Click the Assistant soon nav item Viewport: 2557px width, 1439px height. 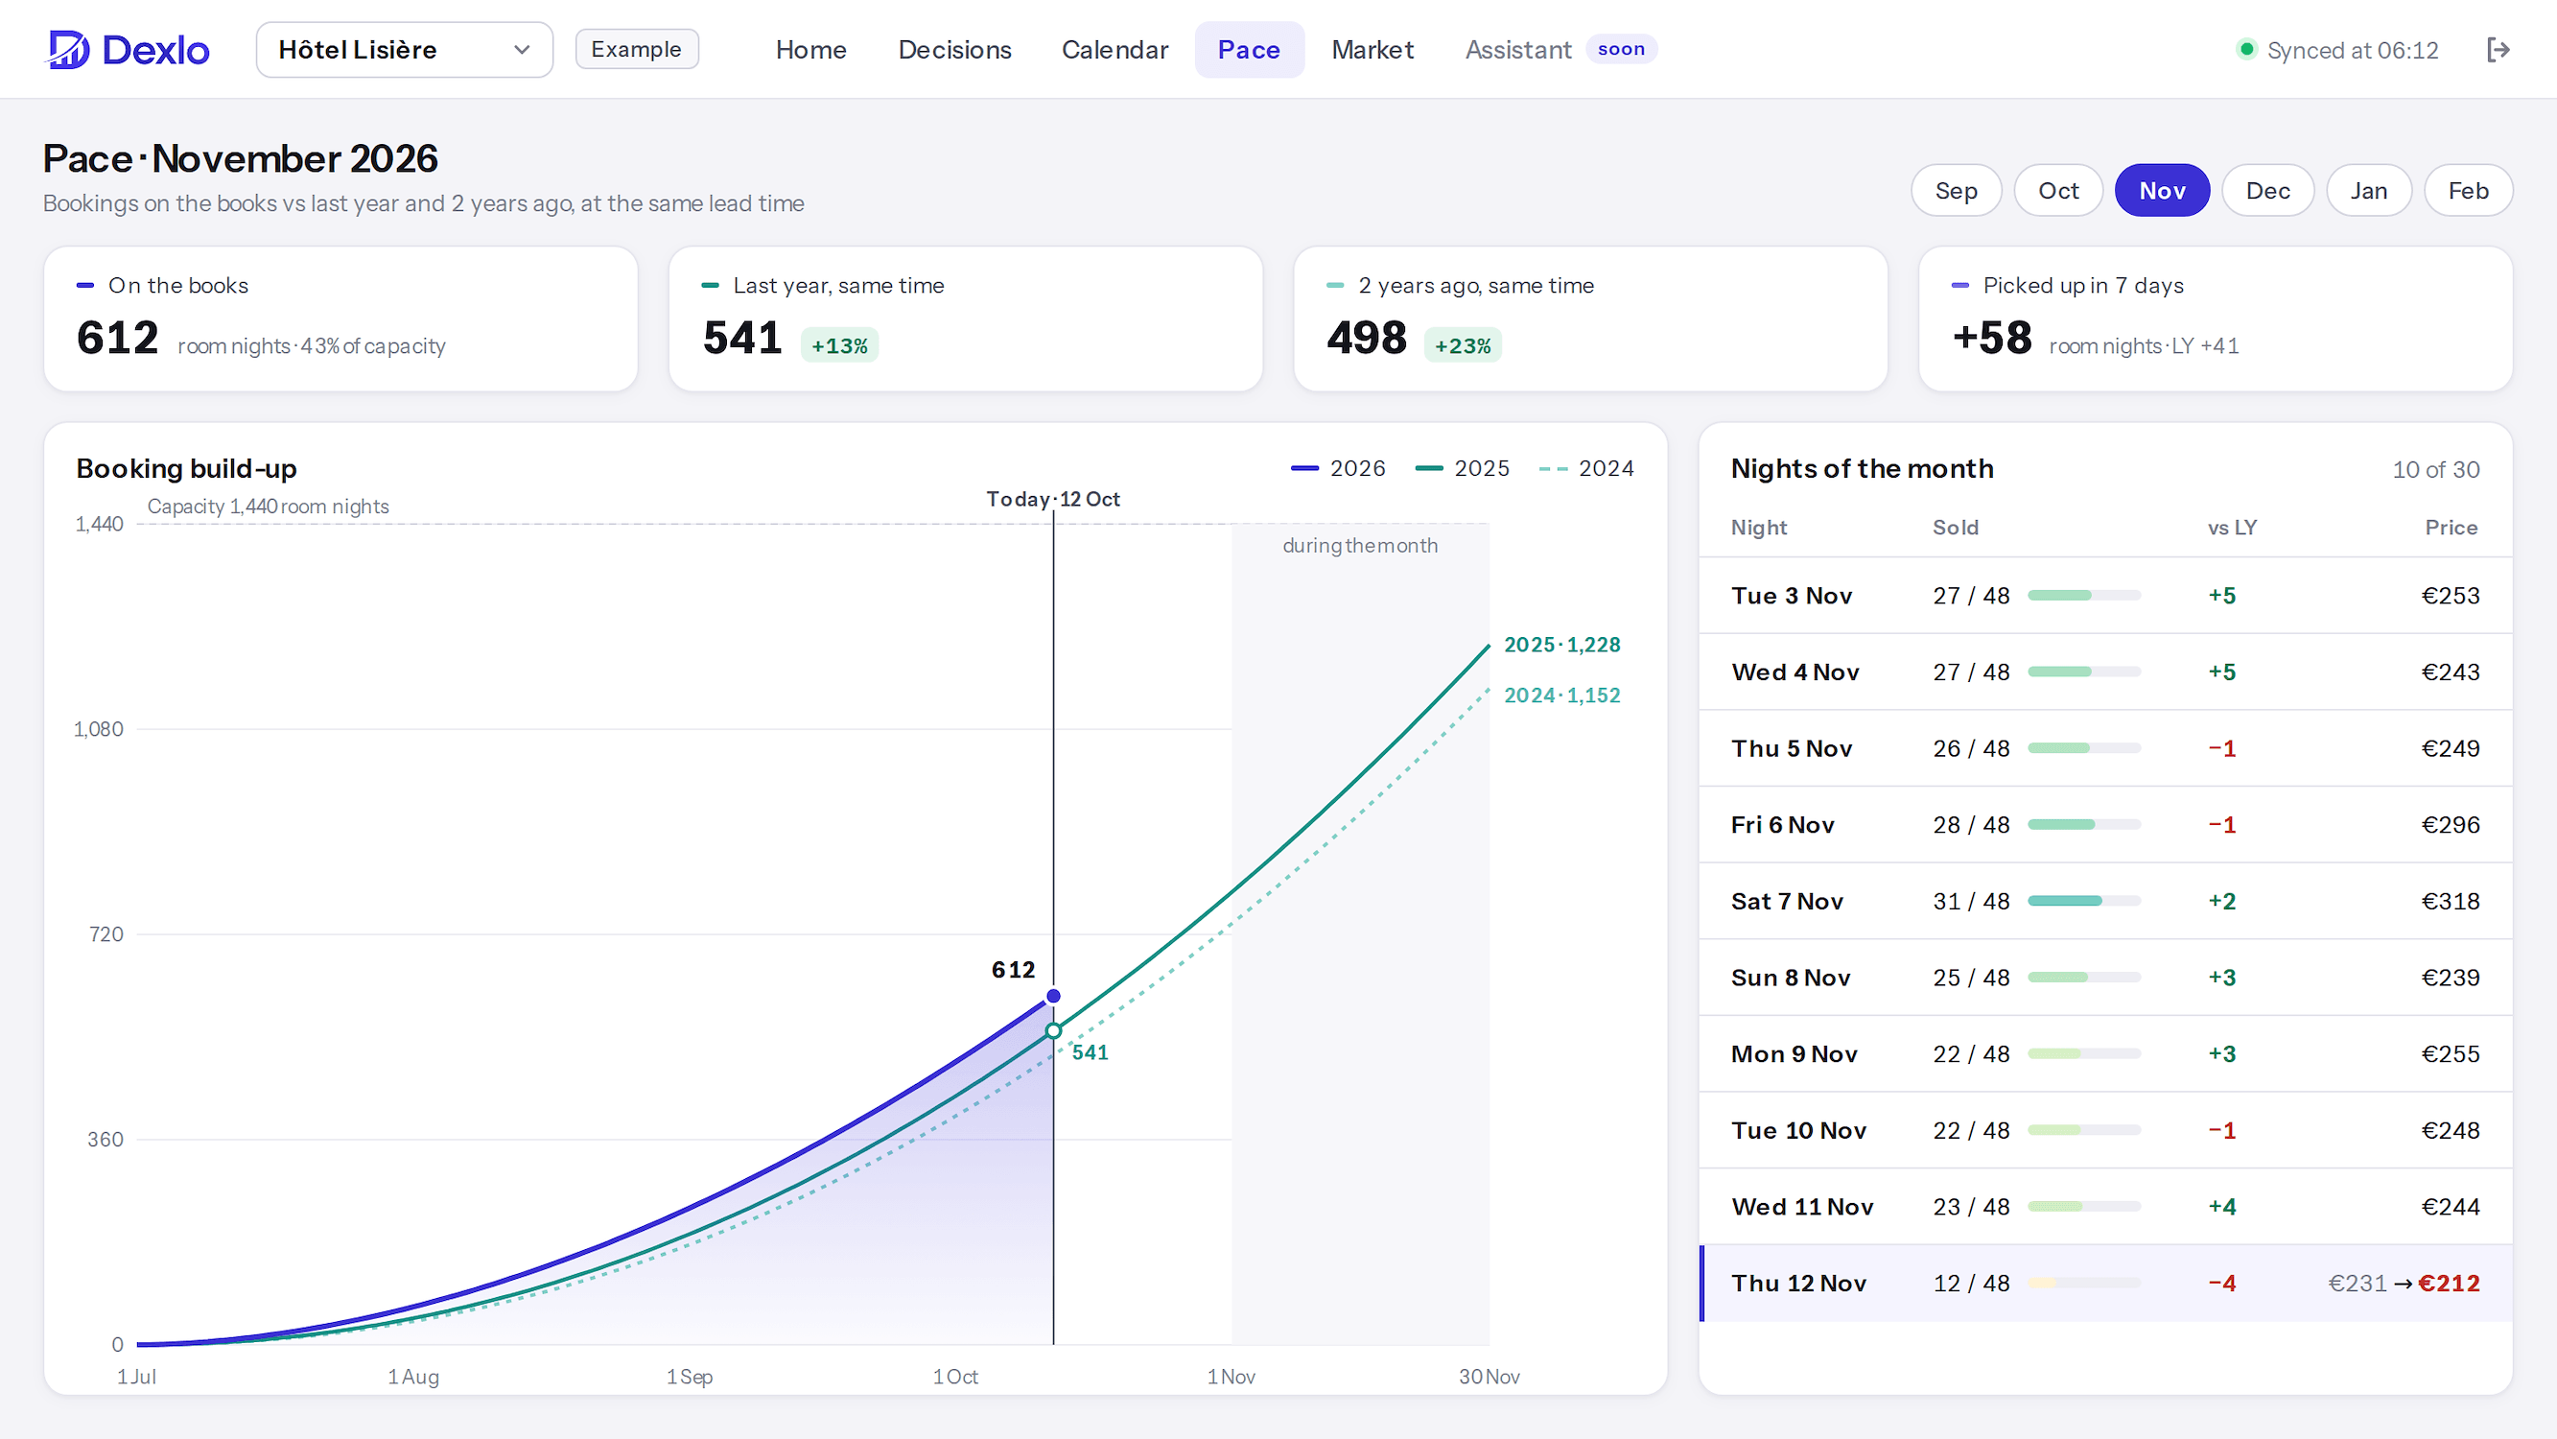point(1560,50)
